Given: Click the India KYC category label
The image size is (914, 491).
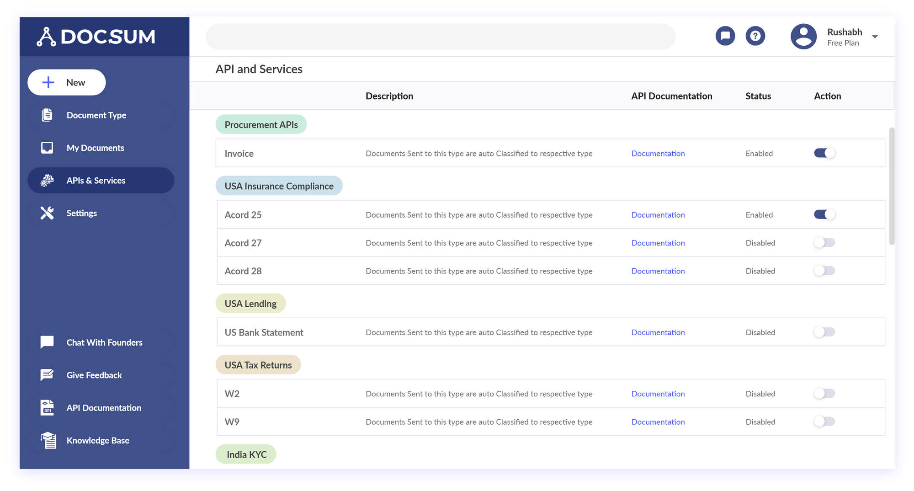Looking at the screenshot, I should pyautogui.click(x=246, y=454).
